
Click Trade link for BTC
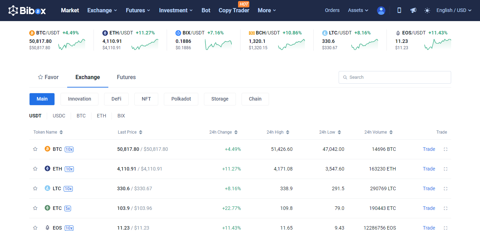(429, 149)
